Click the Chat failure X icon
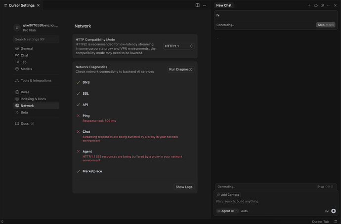341x224 pixels. [x=78, y=132]
